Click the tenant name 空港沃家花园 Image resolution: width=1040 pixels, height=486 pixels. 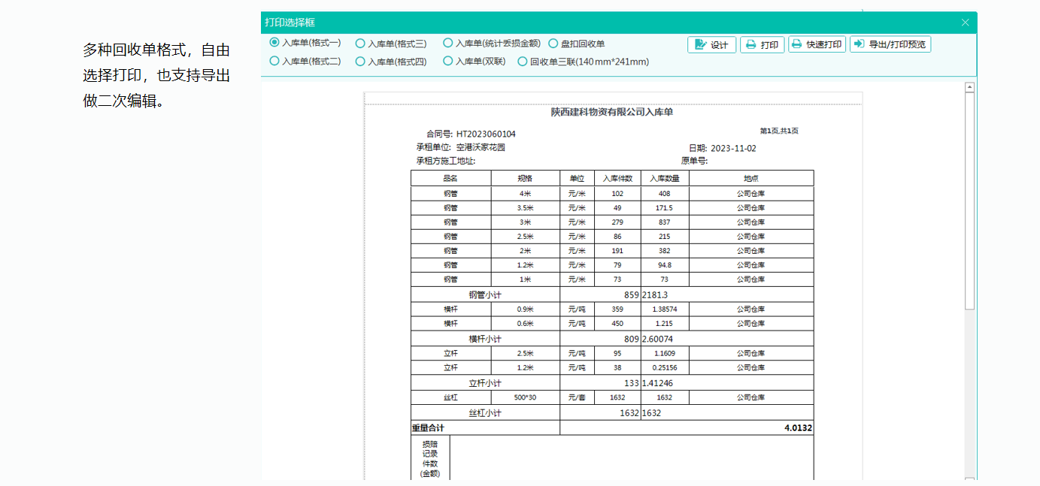point(481,148)
